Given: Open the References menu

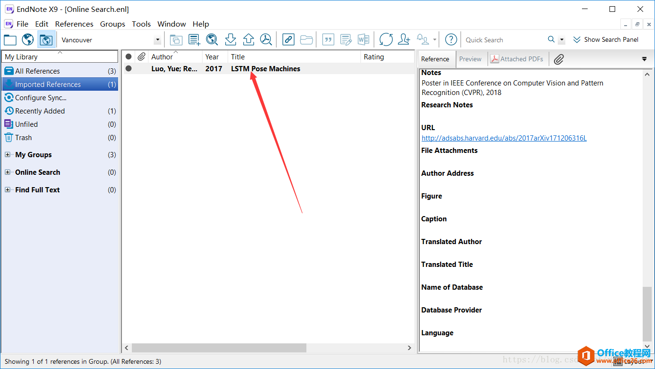Looking at the screenshot, I should [74, 24].
